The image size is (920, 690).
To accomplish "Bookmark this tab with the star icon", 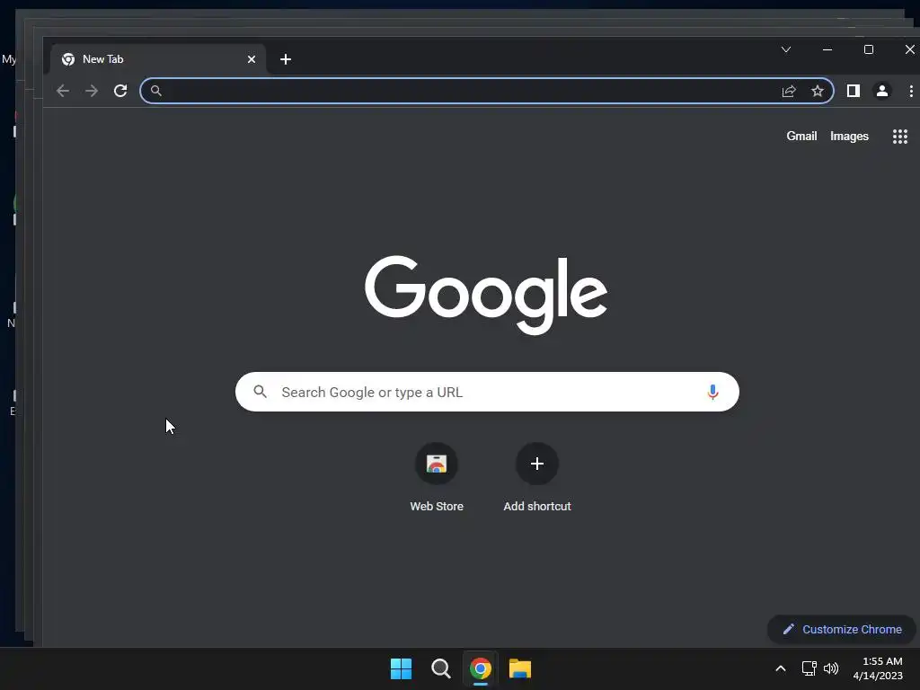I will (818, 91).
